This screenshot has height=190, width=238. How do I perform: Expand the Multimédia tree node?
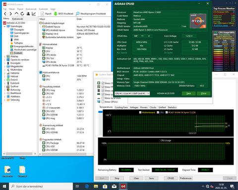click(x=4, y=70)
